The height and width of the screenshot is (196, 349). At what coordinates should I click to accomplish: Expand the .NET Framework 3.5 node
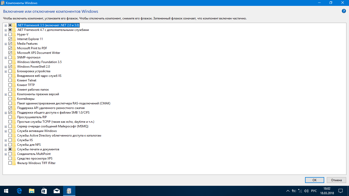click(x=6, y=26)
